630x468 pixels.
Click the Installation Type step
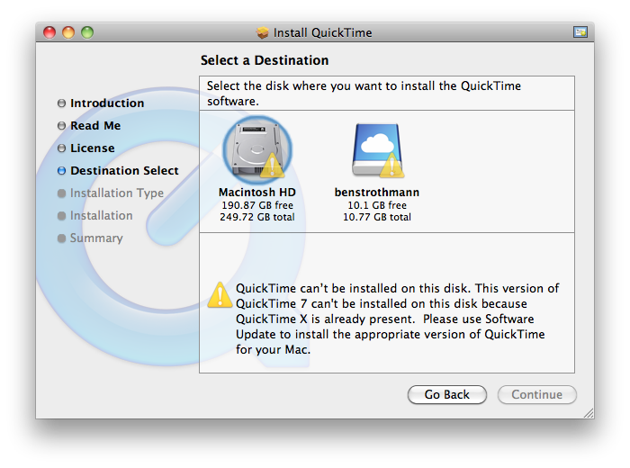pos(111,193)
